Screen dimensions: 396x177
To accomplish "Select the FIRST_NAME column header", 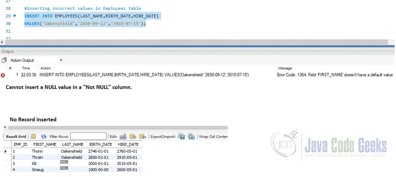I will coord(44,144).
